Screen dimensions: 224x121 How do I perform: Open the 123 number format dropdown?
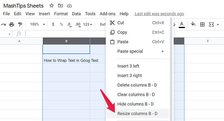(88, 25)
